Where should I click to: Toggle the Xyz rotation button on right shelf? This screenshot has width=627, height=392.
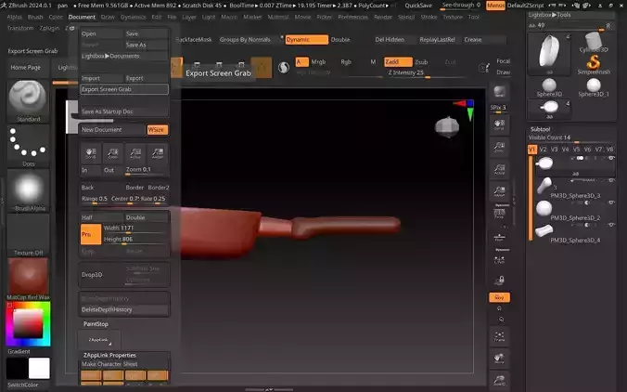click(499, 297)
